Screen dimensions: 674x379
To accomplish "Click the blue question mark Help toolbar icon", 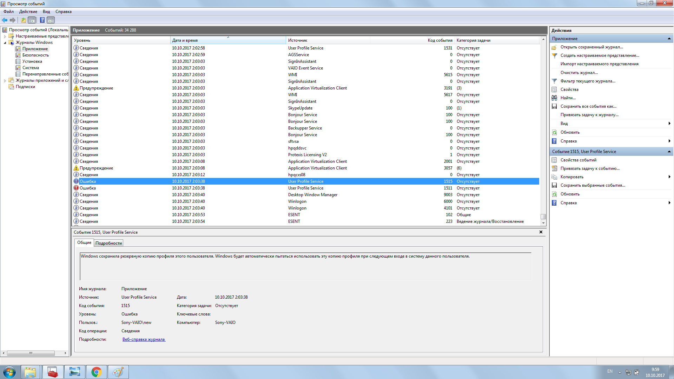I will point(42,20).
